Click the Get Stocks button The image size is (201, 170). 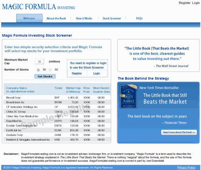pos(45,76)
